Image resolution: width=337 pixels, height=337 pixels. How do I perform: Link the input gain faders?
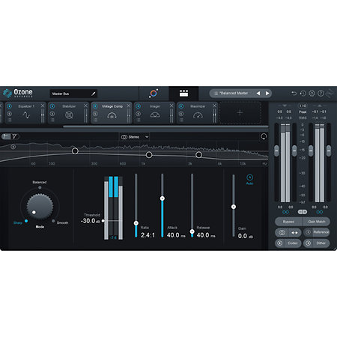point(285,212)
